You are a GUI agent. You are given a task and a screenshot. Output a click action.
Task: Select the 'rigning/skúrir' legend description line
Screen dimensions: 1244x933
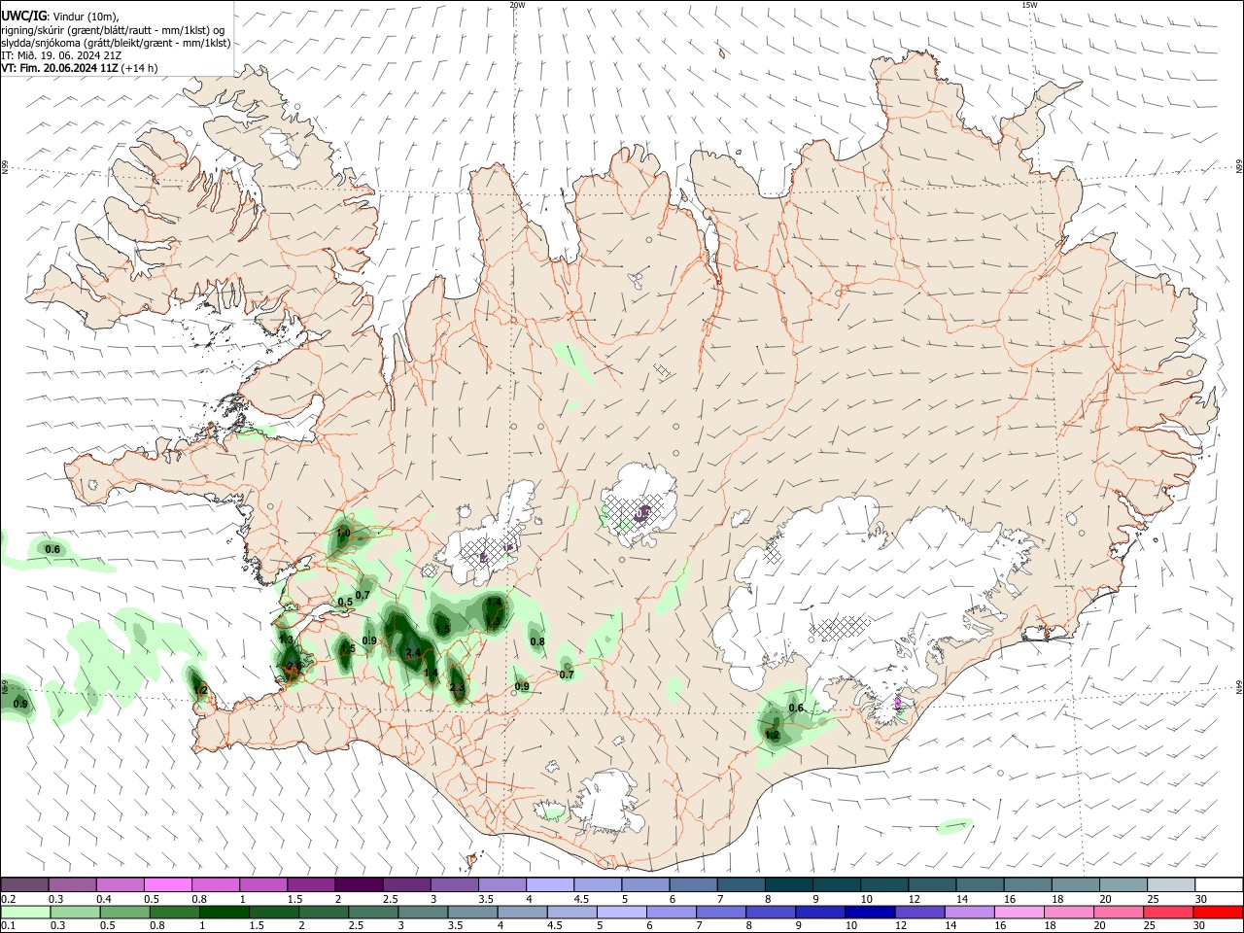(x=113, y=29)
